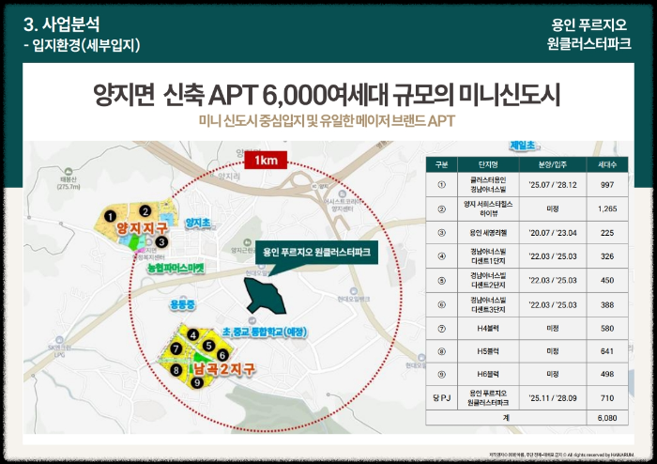The height and width of the screenshot is (464, 657).
Task: Select map marker 6 in 남곡2지구
Action: point(222,355)
